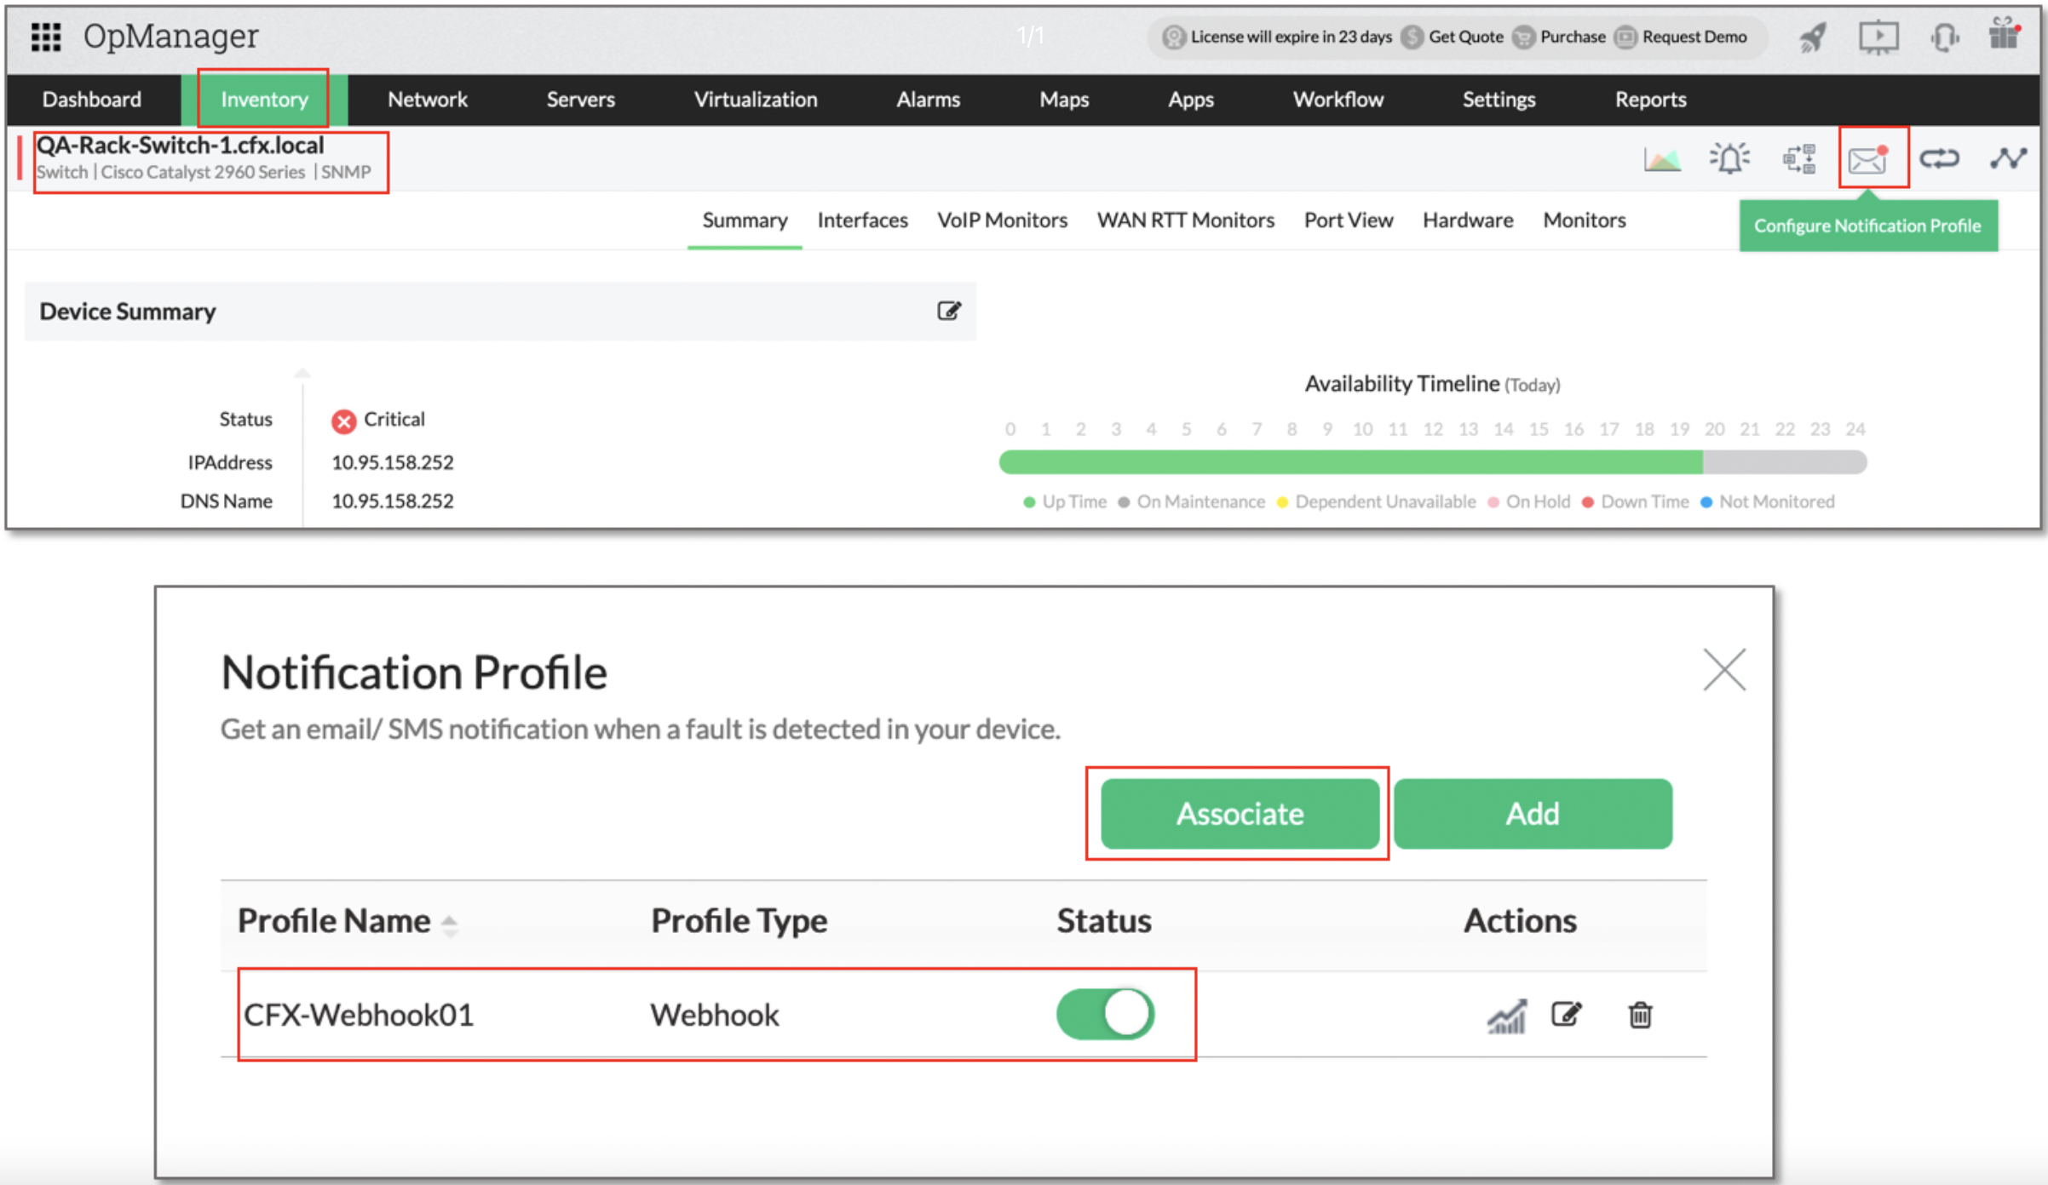Viewport: 2048px width, 1185px height.
Task: Switch to the Interfaces tab
Action: click(862, 220)
